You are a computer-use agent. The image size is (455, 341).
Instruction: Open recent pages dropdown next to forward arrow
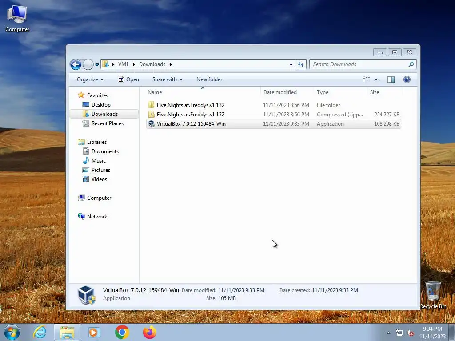coord(97,65)
